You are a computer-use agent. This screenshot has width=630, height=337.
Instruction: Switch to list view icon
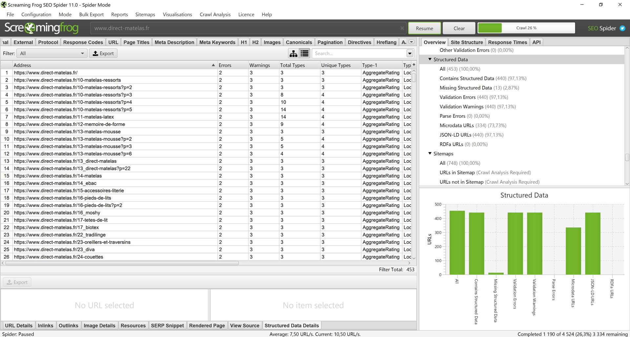click(304, 53)
